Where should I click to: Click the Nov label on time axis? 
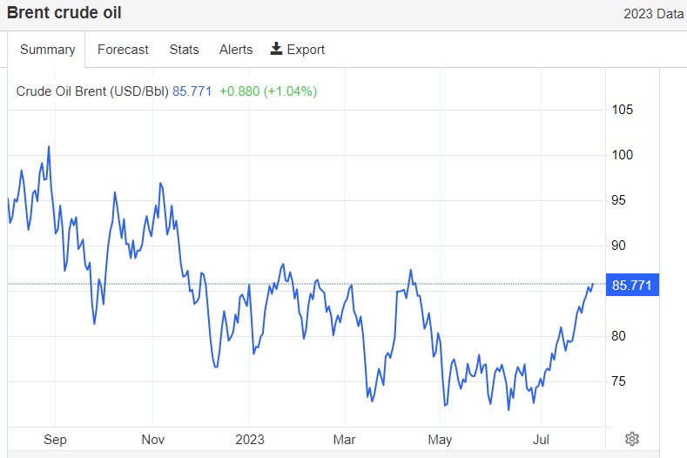pyautogui.click(x=152, y=440)
